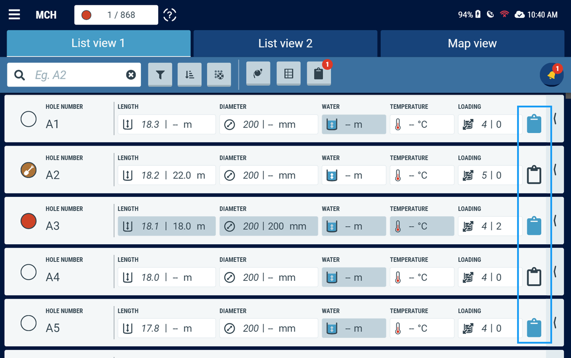Screen dimensions: 571x358
Task: Open the hamburger menu
Action: point(14,14)
